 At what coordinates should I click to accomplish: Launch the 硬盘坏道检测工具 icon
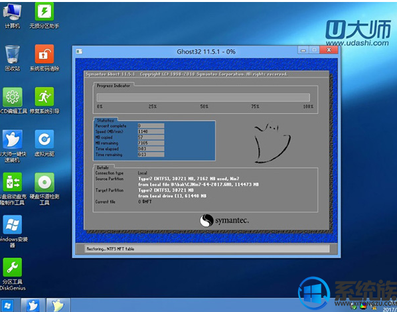click(x=44, y=189)
